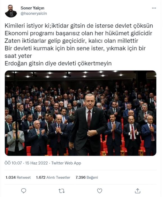The width and height of the screenshot is (163, 197).
Task: Like the tweet with the heart icon
Action: pyautogui.click(x=100, y=191)
